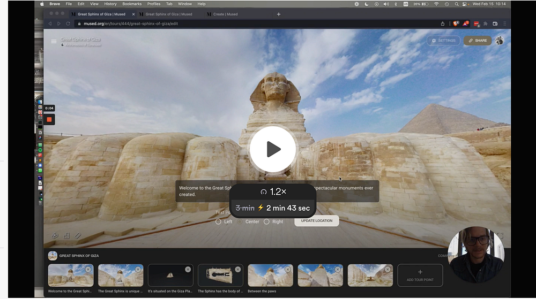536x299 pixels.
Task: Select Left text position radio
Action: pos(218,221)
